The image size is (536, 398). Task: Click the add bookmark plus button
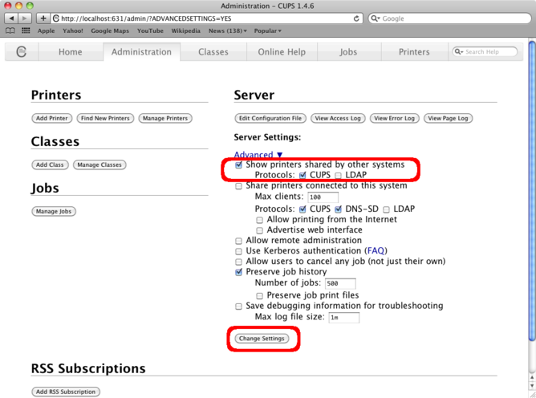pyautogui.click(x=43, y=18)
